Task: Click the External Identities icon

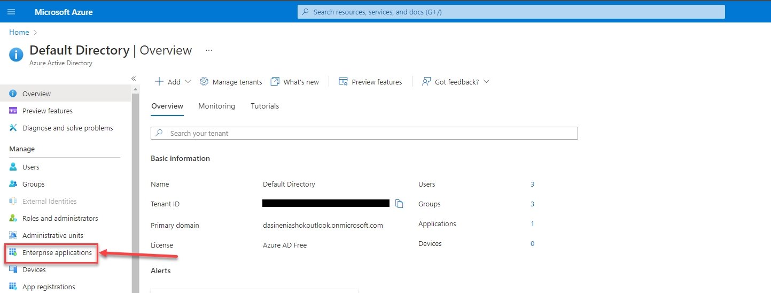Action: [x=13, y=201]
